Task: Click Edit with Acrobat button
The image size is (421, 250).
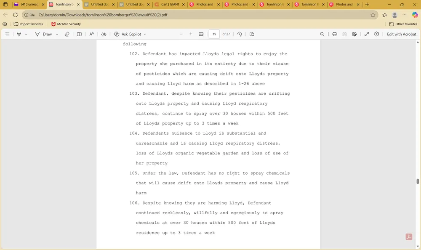Action: pos(401,34)
